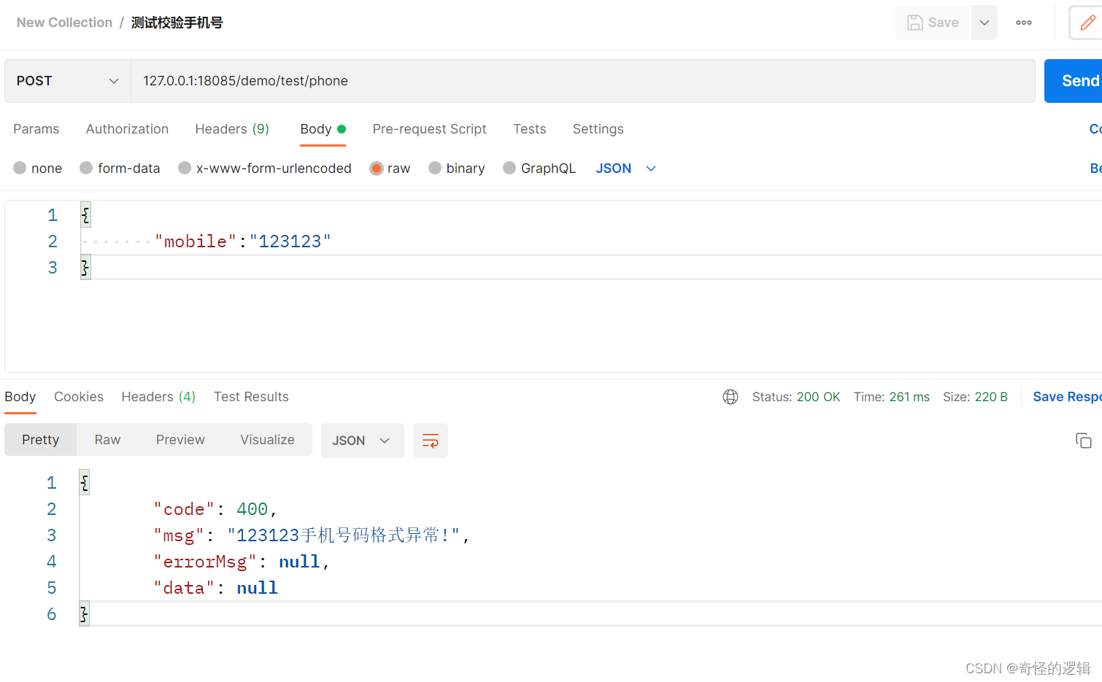Screen dimensions: 1102x682
Task: Switch to the Tests tab
Action: (530, 129)
